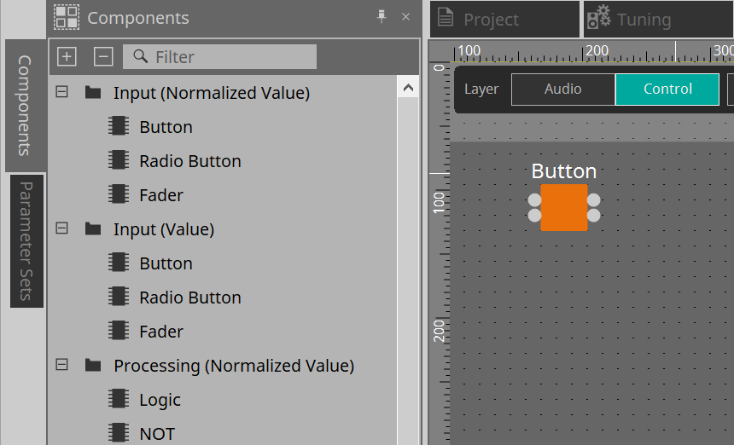Select Fader chip icon under Input (Value)
The height and width of the screenshot is (445, 734).
point(119,331)
